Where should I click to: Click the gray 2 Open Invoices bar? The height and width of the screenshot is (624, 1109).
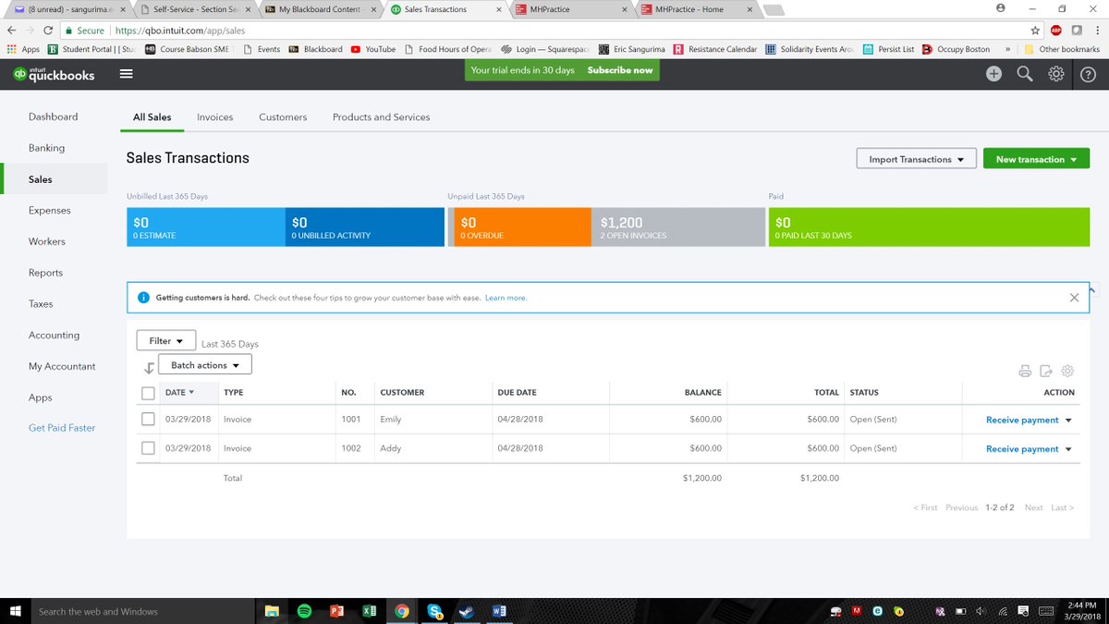(677, 227)
